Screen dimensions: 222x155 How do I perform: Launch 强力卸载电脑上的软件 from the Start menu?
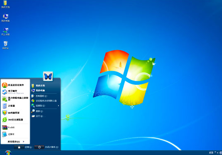click(15, 99)
